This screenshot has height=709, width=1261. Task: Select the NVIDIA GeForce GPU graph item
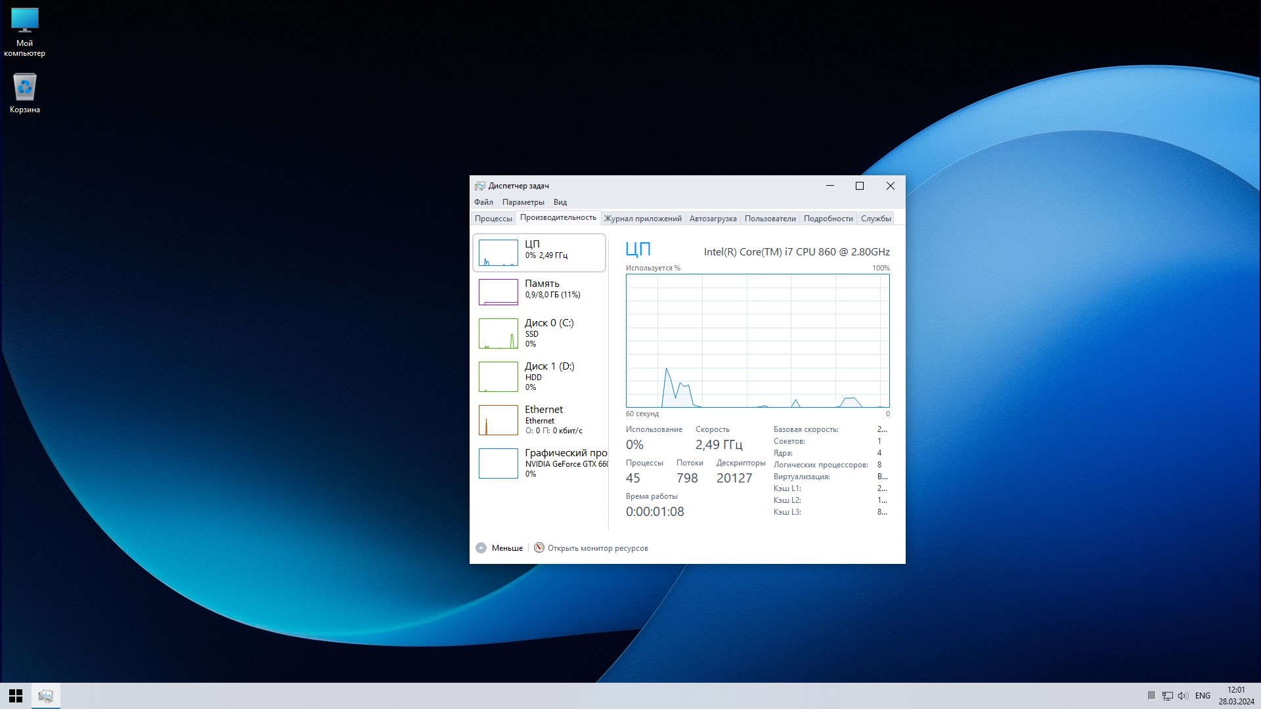tap(498, 463)
